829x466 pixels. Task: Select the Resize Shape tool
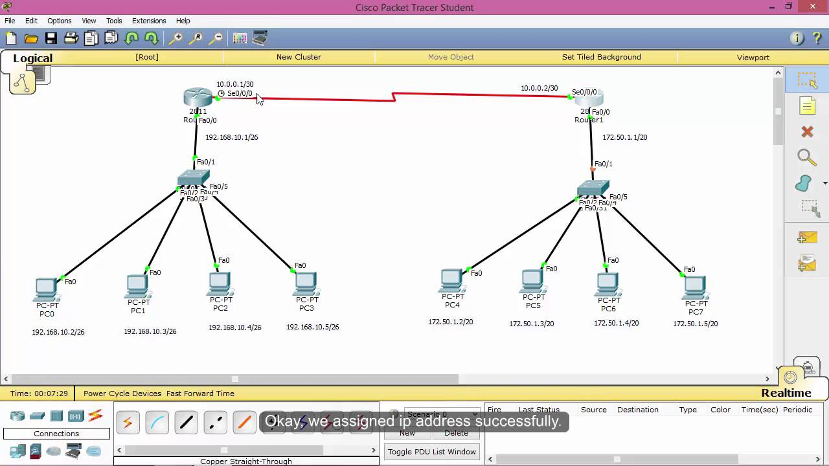(809, 208)
